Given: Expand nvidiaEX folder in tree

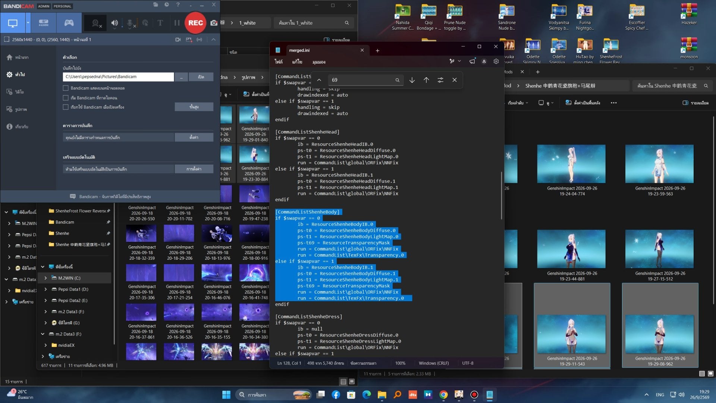Looking at the screenshot, I should (x=45, y=345).
